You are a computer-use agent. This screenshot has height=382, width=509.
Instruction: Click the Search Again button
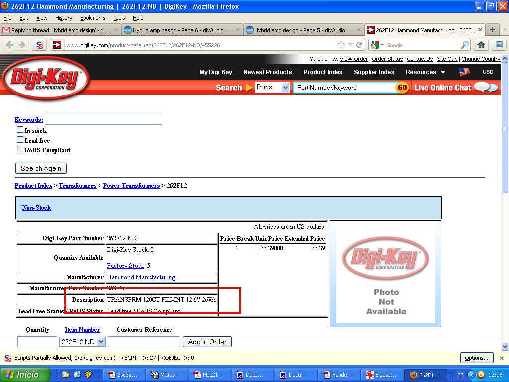click(x=41, y=168)
